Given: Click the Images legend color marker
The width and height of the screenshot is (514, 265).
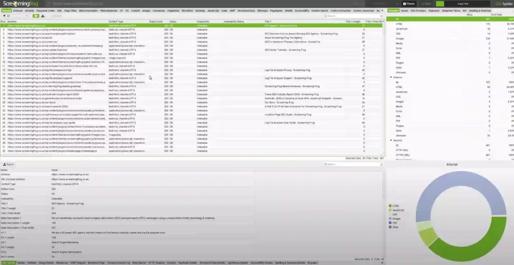Looking at the screenshot, I should click(390, 218).
